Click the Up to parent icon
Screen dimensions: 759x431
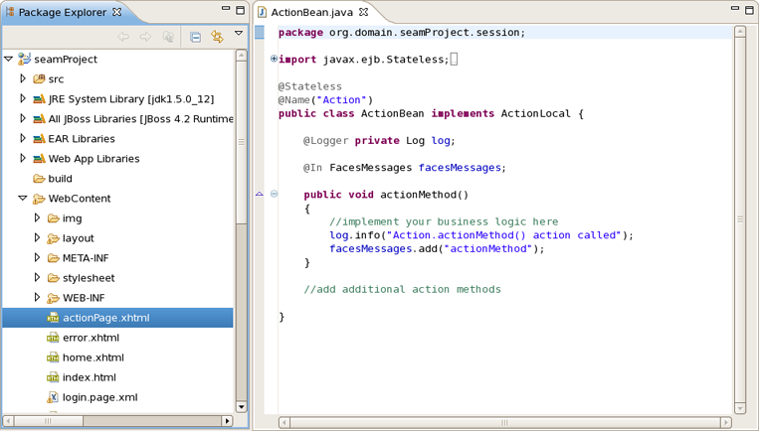pyautogui.click(x=168, y=37)
